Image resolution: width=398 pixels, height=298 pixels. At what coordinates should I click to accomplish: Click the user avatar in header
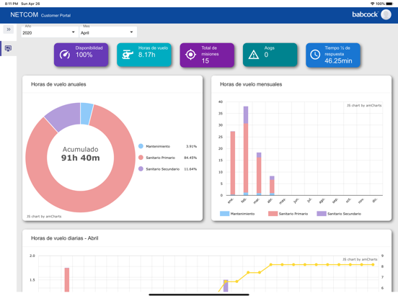(x=386, y=14)
